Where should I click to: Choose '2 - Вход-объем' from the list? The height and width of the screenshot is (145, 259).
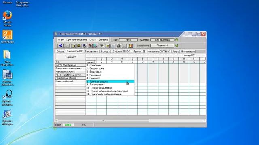click(x=110, y=72)
